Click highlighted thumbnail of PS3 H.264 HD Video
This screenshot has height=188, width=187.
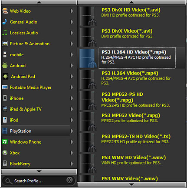88,58
